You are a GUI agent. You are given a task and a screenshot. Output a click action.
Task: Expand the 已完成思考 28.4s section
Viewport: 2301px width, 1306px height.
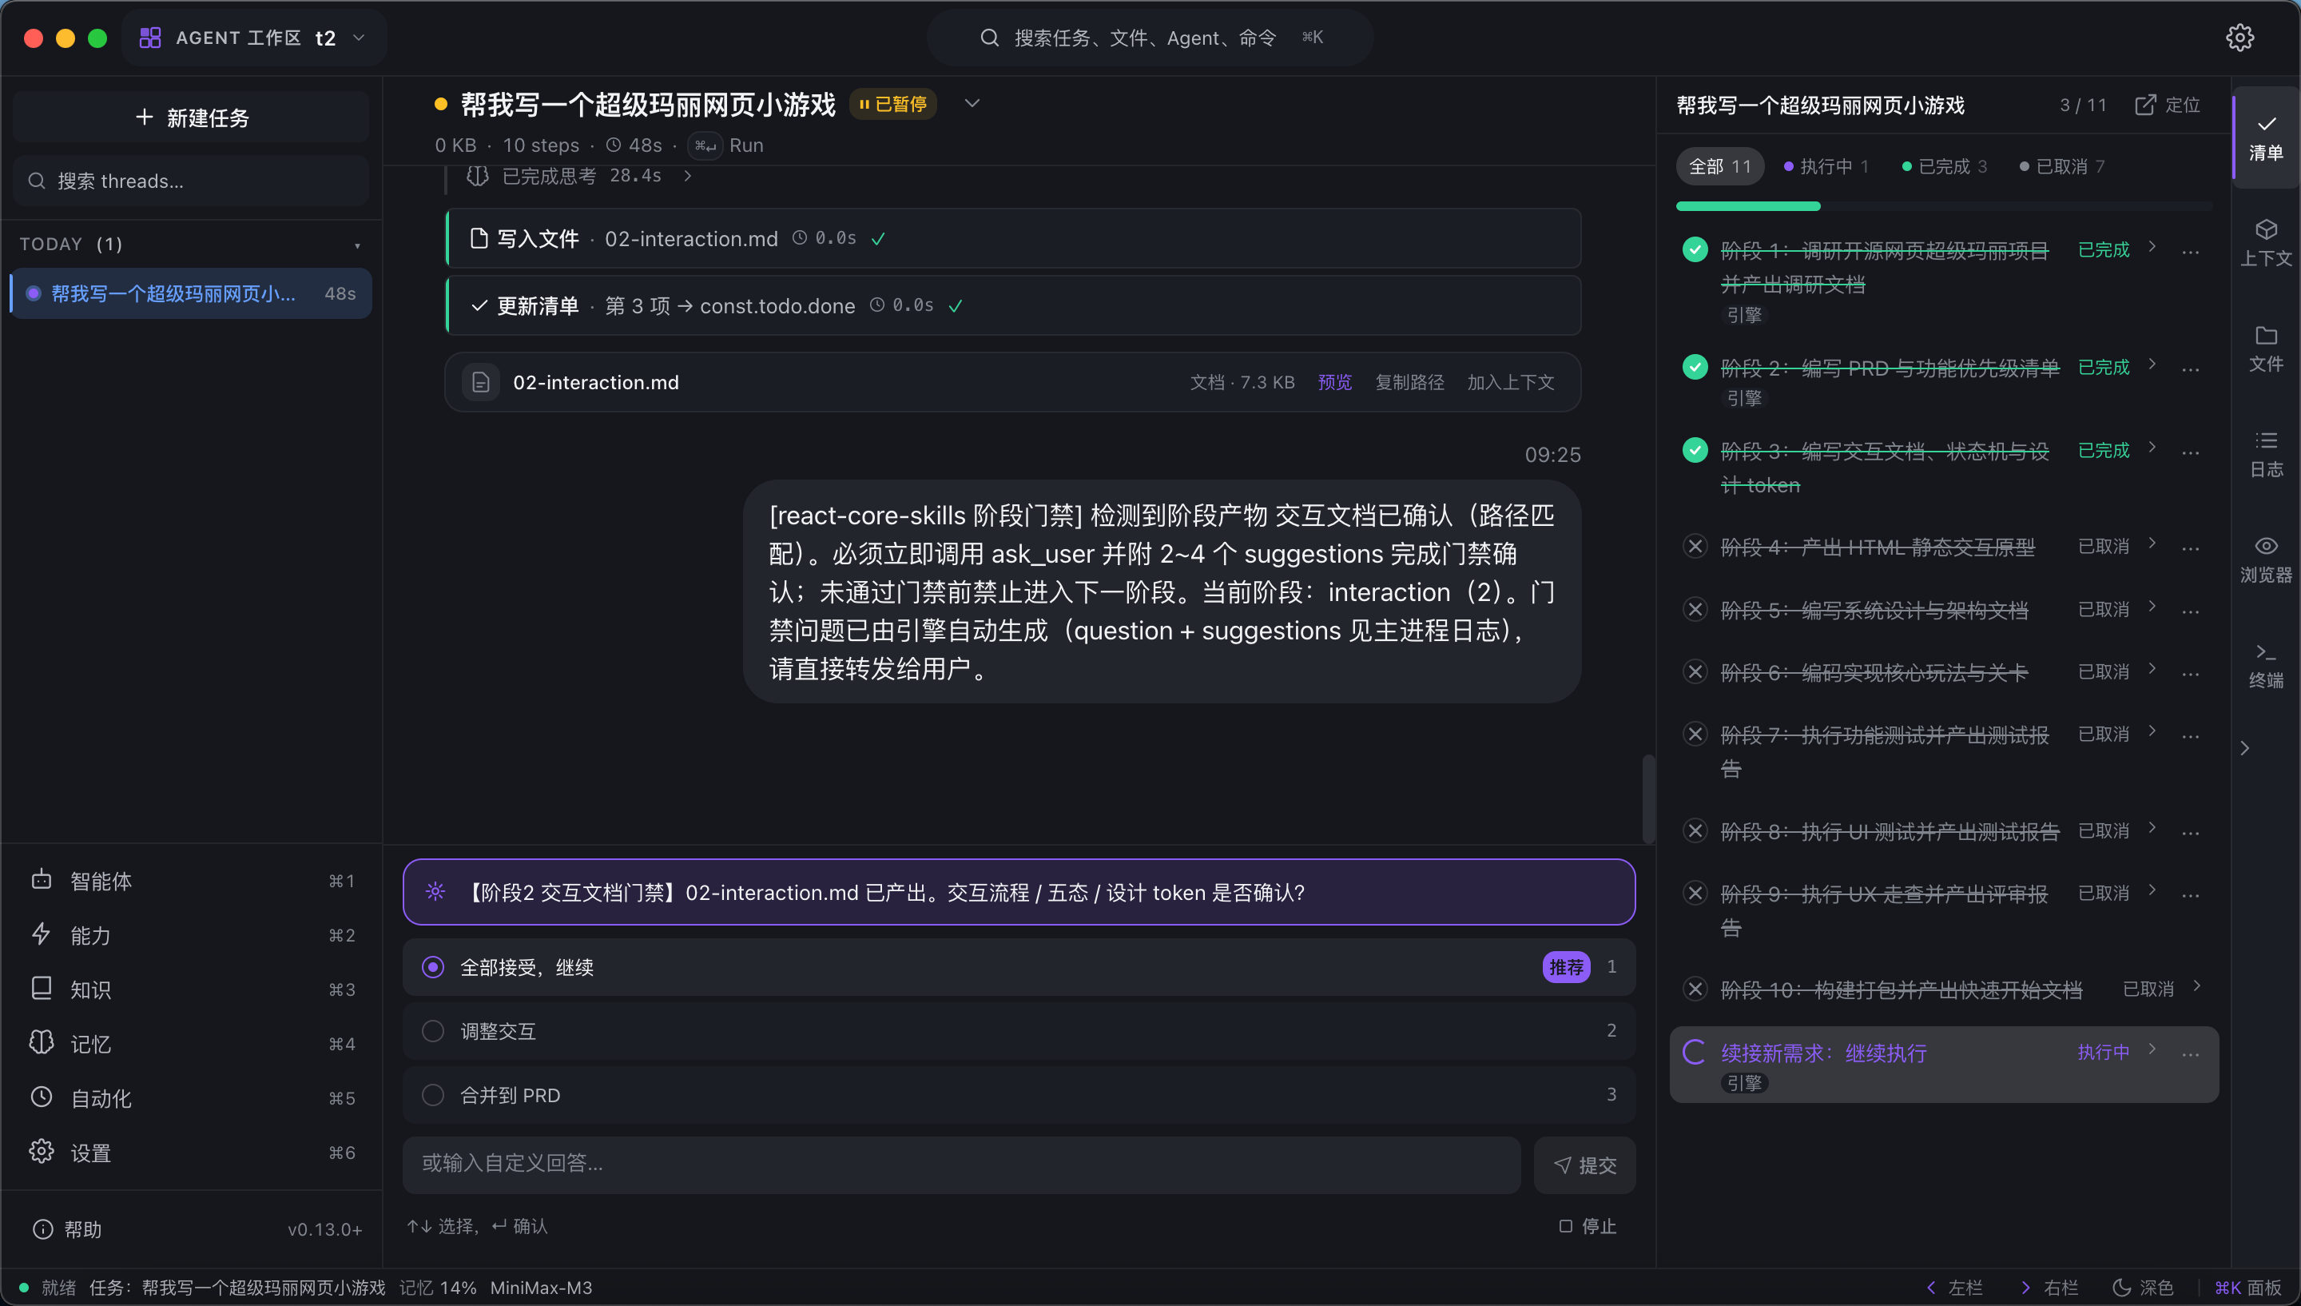[580, 176]
